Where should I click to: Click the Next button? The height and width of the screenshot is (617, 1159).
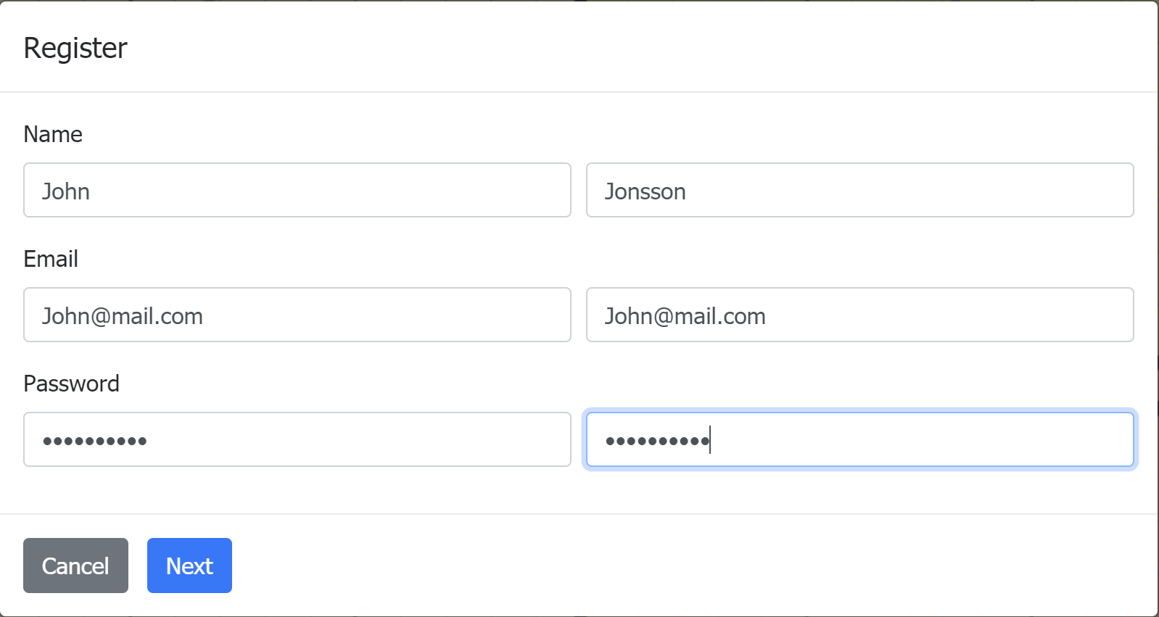pyautogui.click(x=189, y=566)
